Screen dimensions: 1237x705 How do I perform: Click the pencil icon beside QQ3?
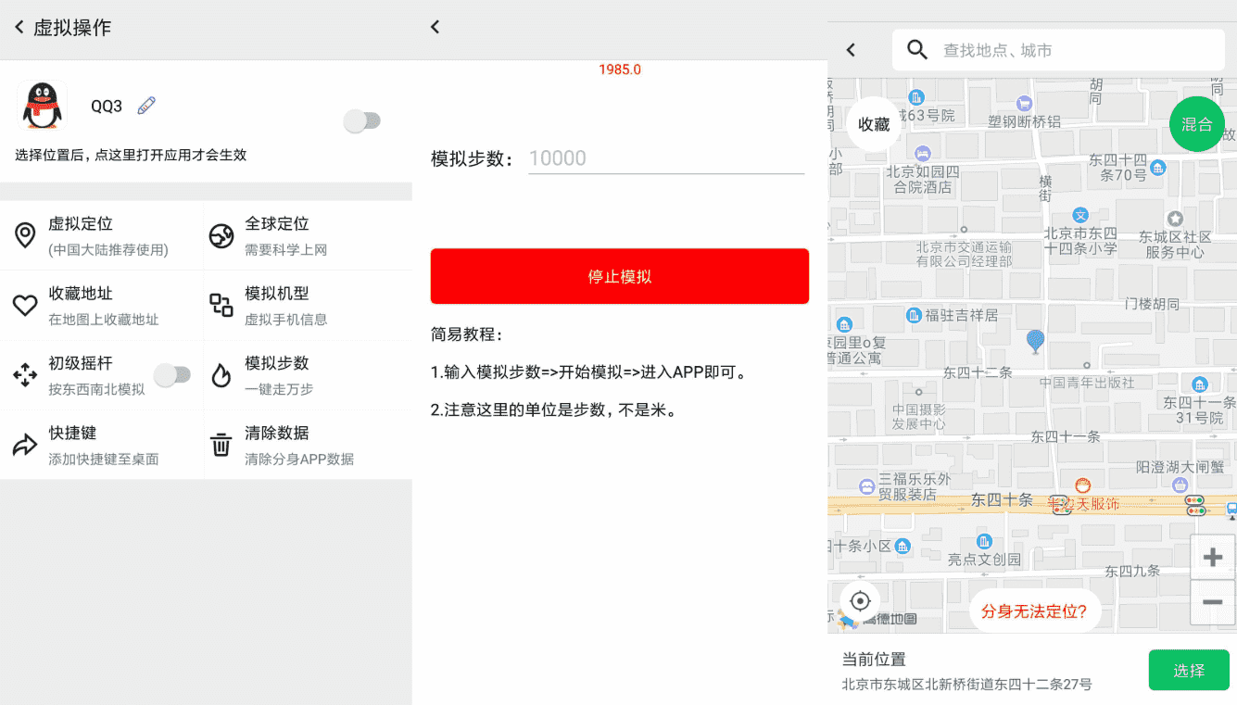(x=148, y=106)
